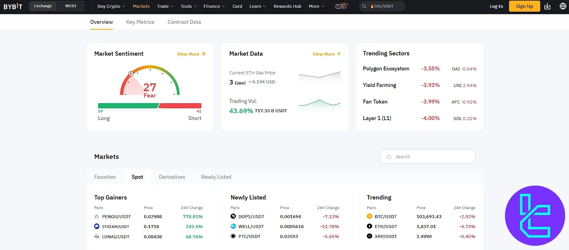
Task: Click the mascot promo icon in navbar
Action: click(x=341, y=6)
